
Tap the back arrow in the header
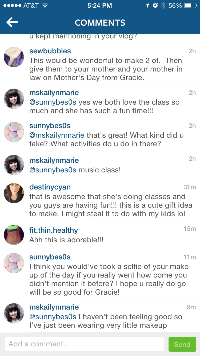point(12,23)
